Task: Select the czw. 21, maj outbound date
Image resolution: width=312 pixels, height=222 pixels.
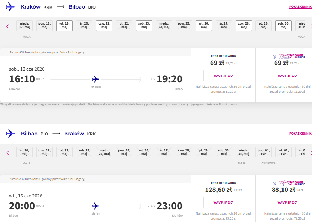Action: tap(104, 26)
